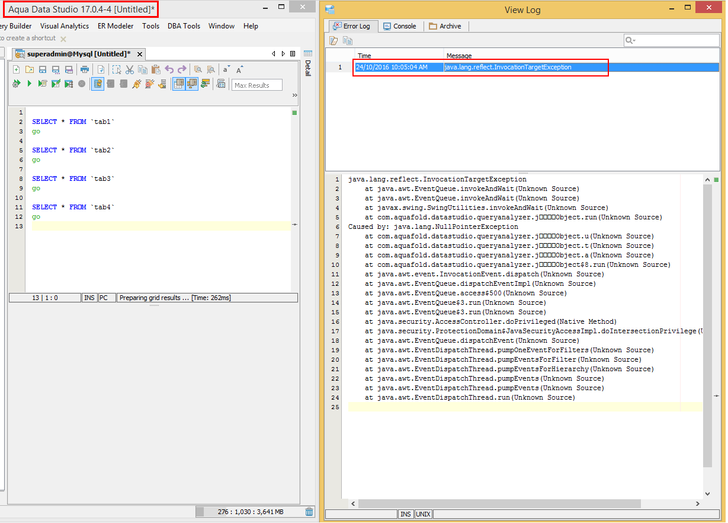Click the Open file folder icon

[x=30, y=69]
